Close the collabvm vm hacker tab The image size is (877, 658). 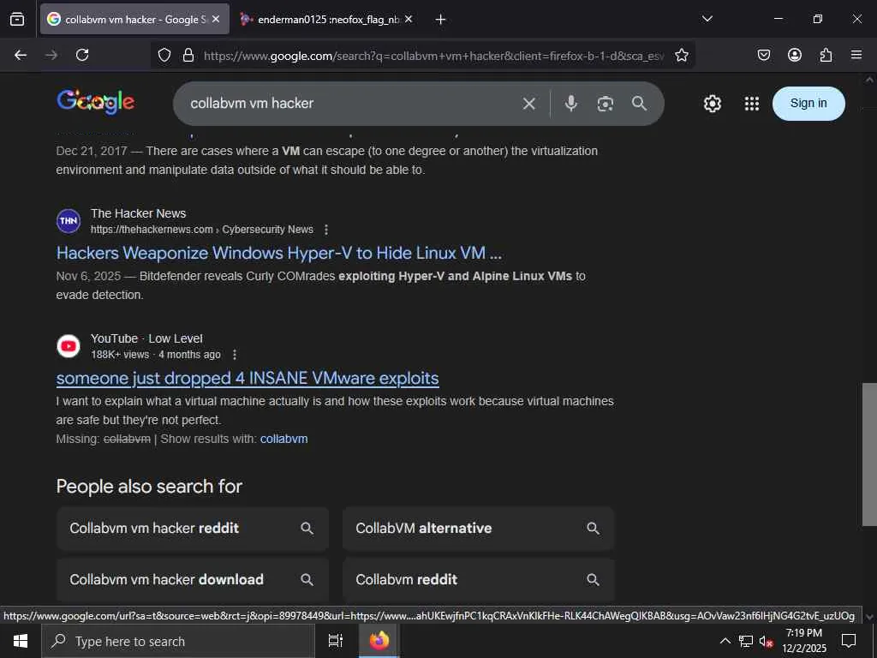coord(216,19)
